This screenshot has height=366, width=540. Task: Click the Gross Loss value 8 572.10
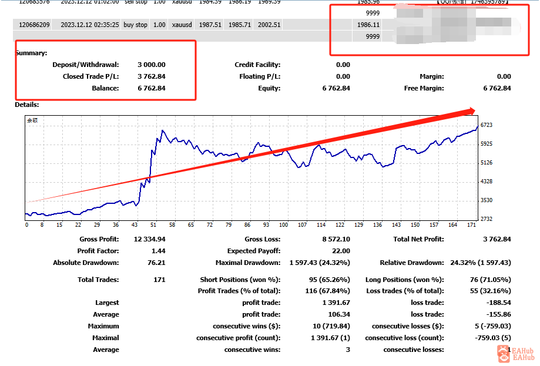point(336,239)
